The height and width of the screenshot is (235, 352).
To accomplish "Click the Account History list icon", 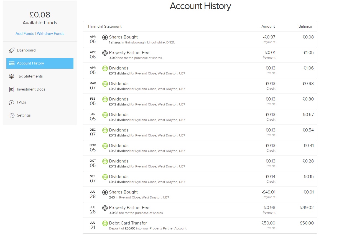I will click(12, 63).
